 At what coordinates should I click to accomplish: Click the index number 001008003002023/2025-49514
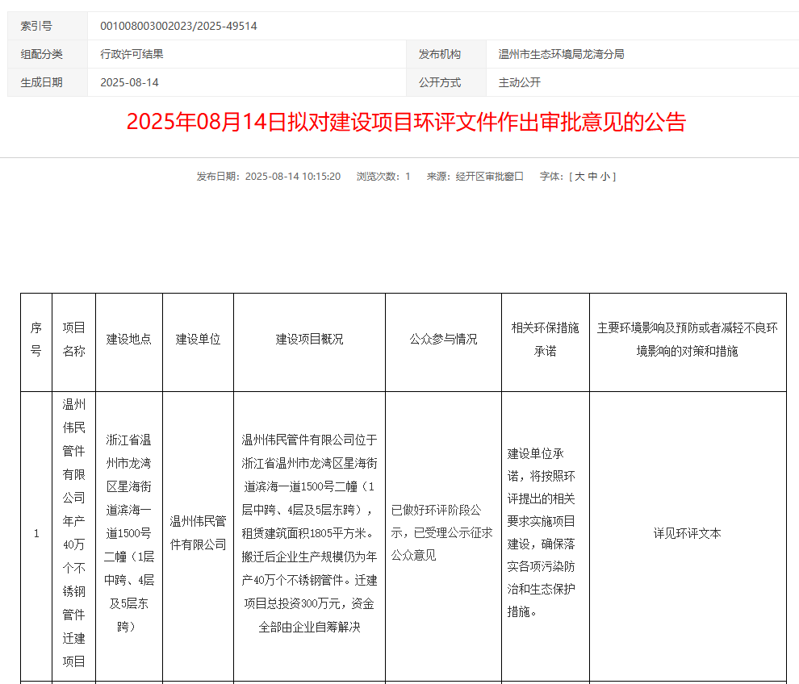[178, 26]
